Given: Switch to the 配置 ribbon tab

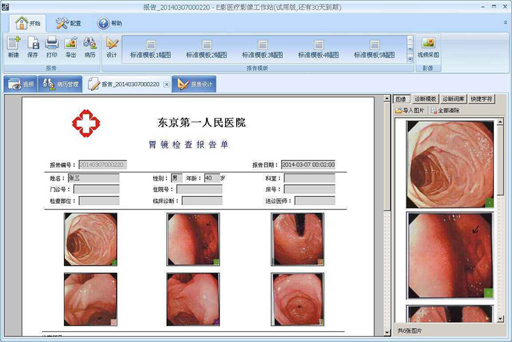Looking at the screenshot, I should (69, 24).
